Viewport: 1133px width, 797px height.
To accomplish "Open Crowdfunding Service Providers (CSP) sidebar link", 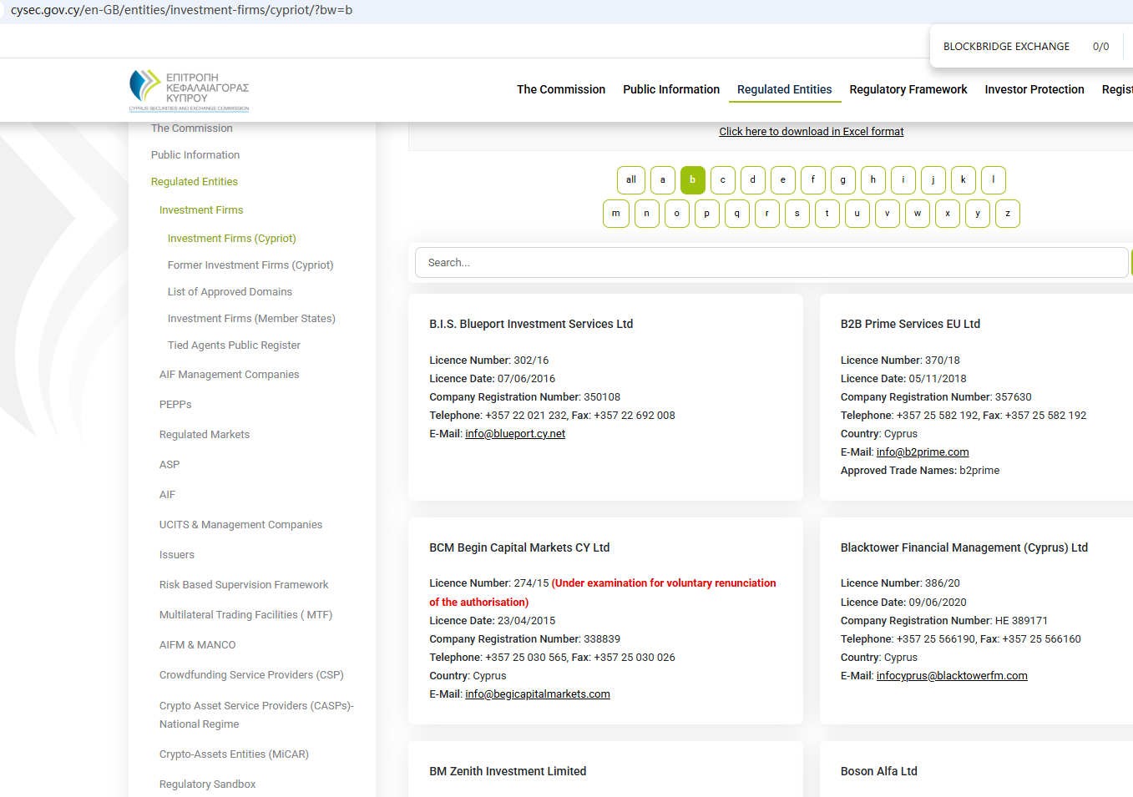I will pos(251,675).
